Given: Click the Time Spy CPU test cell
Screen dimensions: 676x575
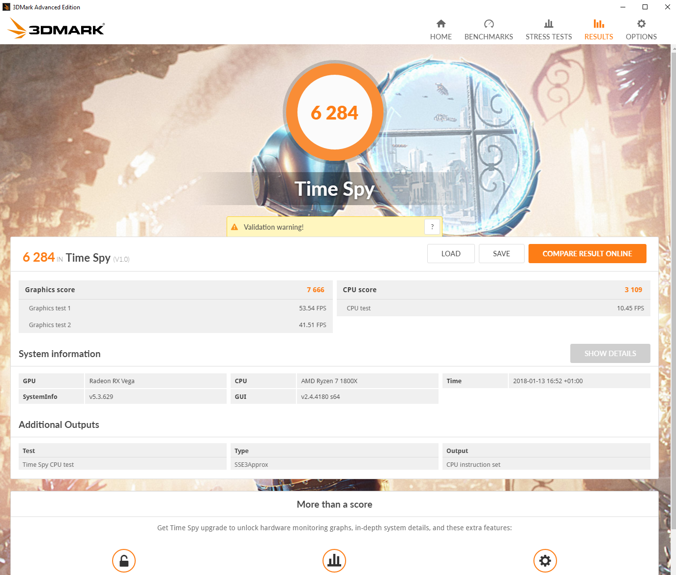Looking at the screenshot, I should [x=122, y=464].
